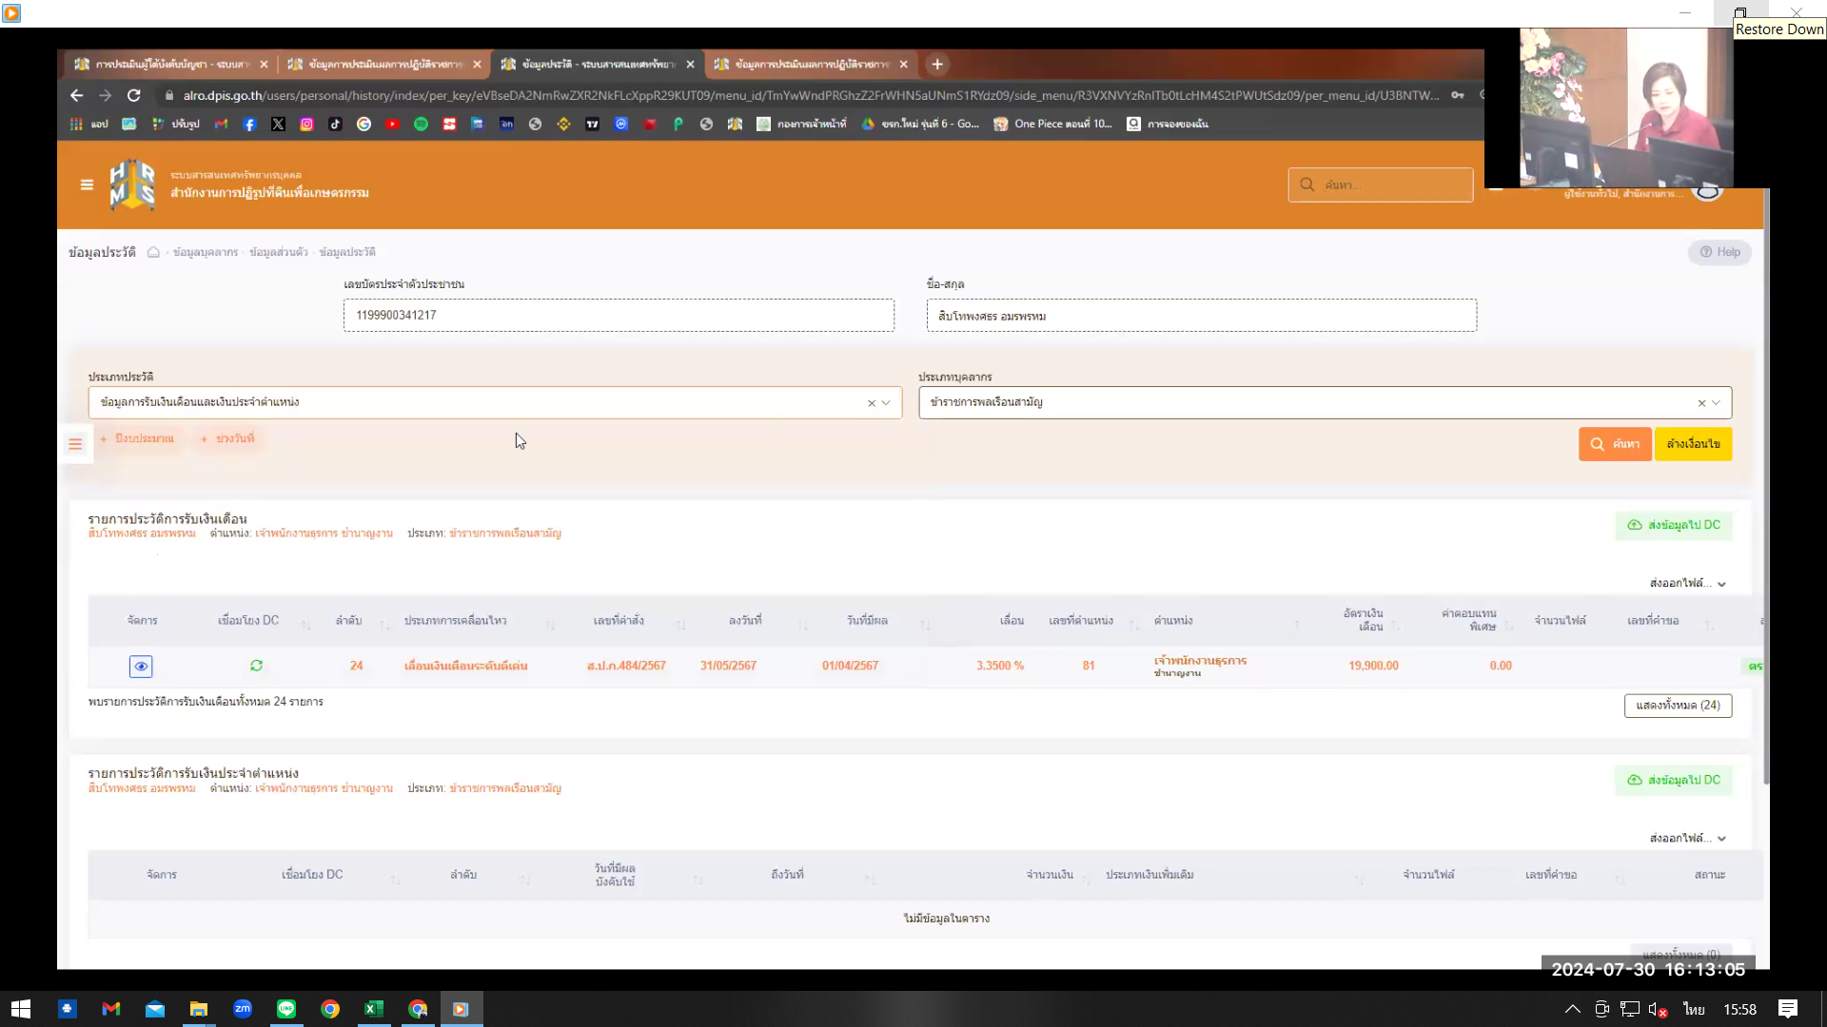
Task: Switch to the second tab ข้อมูลการประเมินผลการปฏิบัติราชการ
Action: tap(385, 64)
